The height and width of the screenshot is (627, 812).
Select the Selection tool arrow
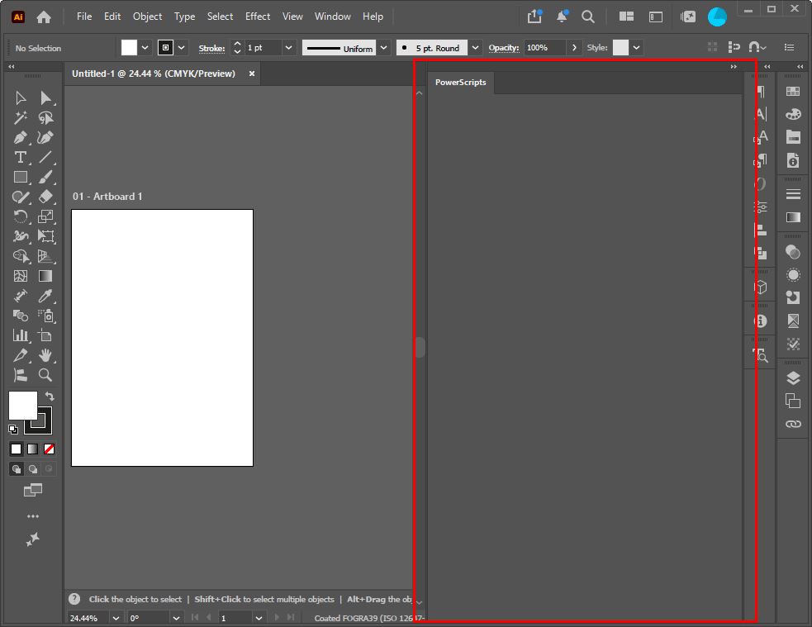click(x=21, y=97)
